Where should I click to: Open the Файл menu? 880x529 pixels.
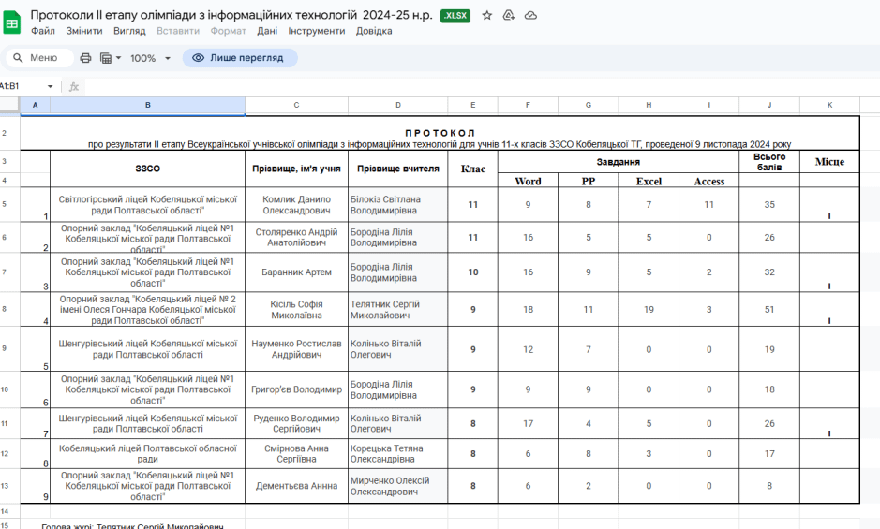click(x=42, y=31)
